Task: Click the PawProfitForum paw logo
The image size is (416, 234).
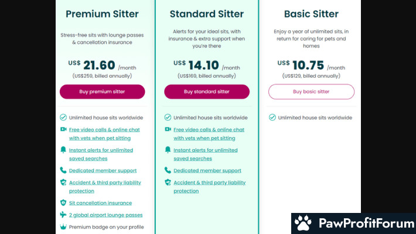Action: tap(303, 223)
